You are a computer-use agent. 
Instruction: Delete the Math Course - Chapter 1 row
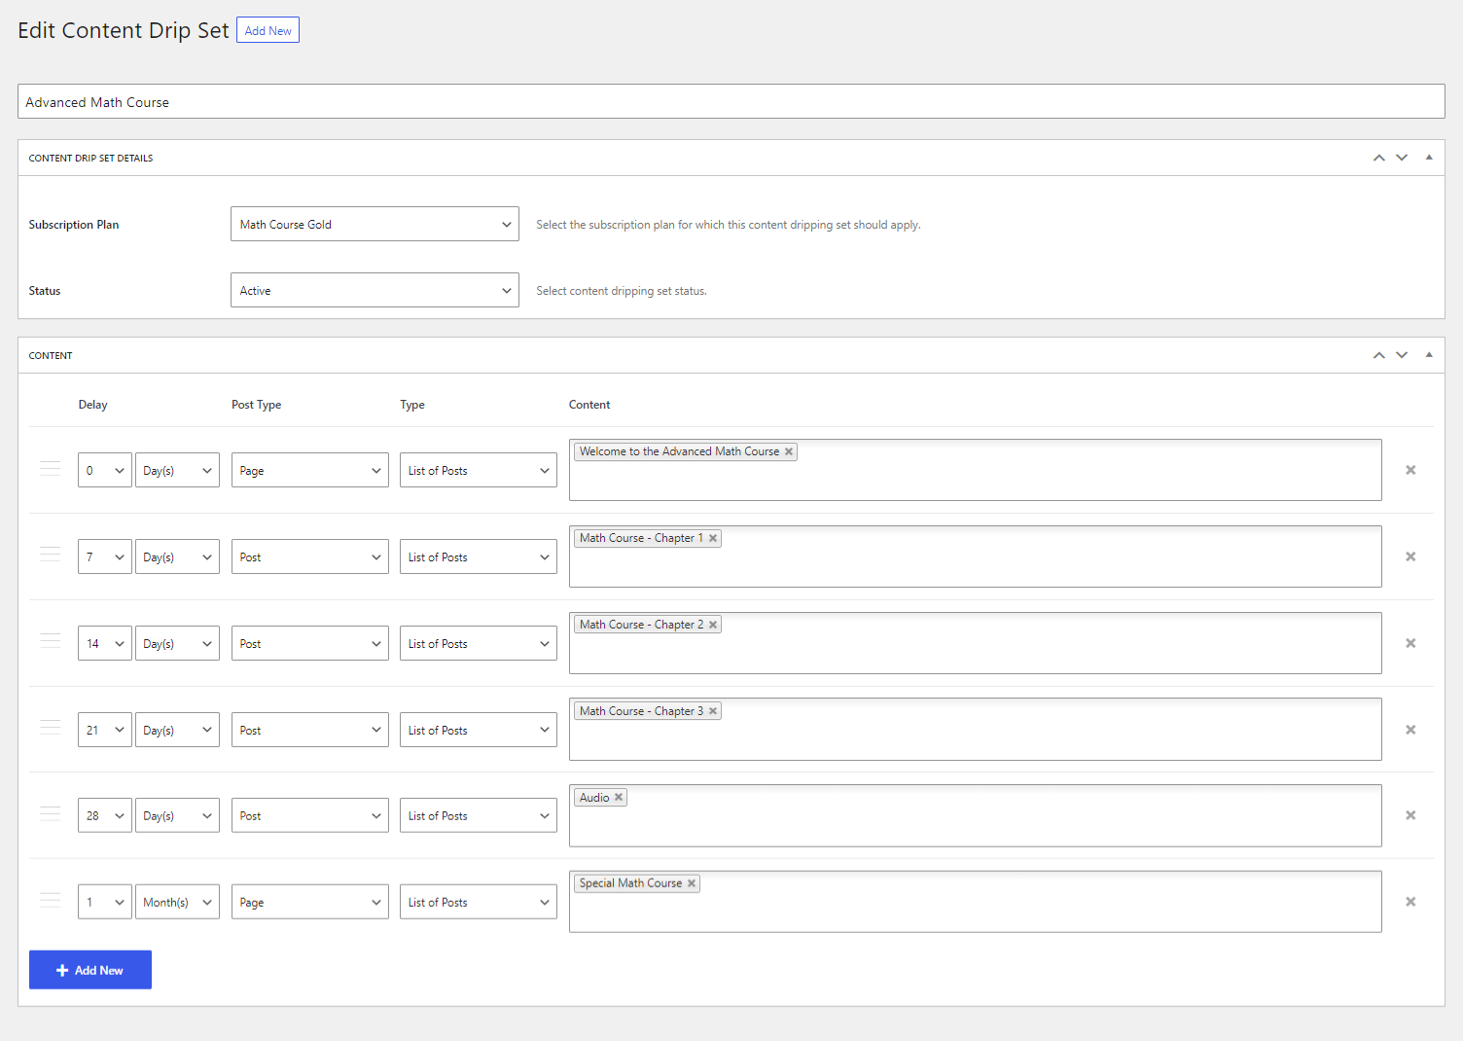click(1410, 556)
